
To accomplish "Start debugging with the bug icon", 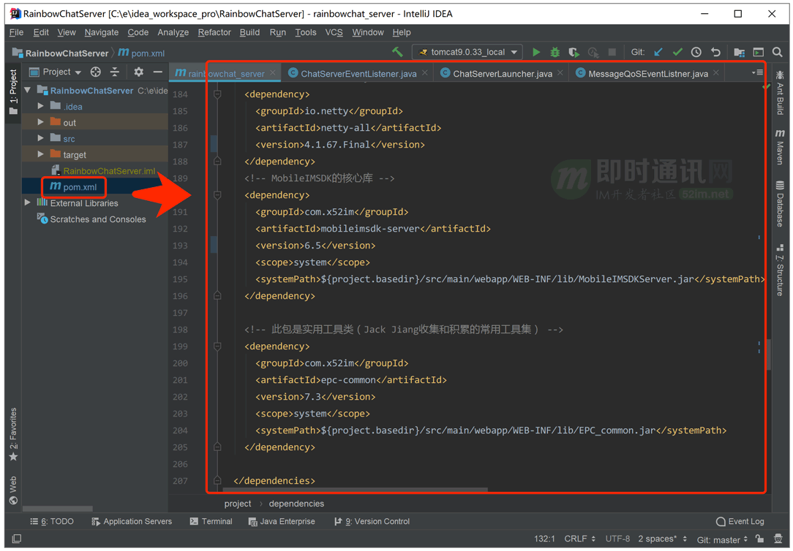I will (x=555, y=53).
